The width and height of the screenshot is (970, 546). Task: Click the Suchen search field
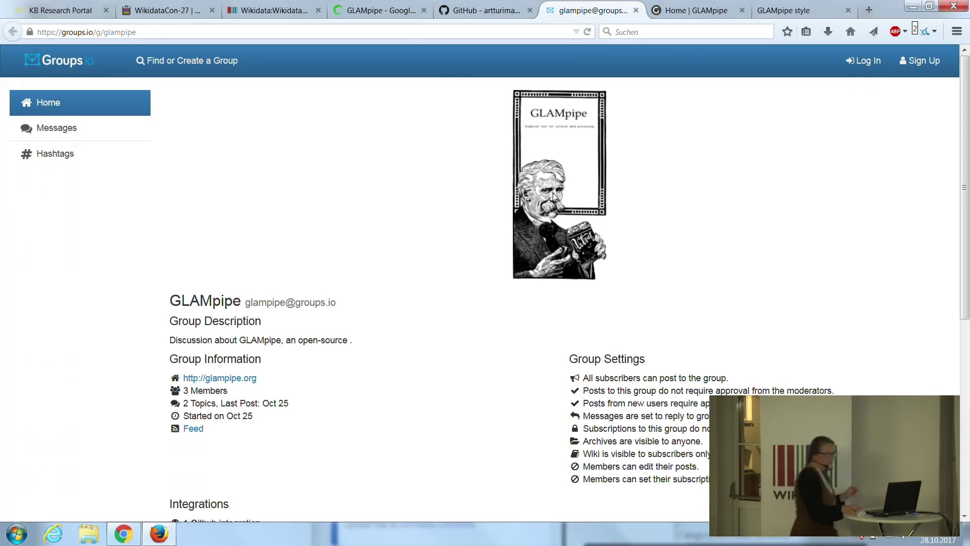coord(686,32)
